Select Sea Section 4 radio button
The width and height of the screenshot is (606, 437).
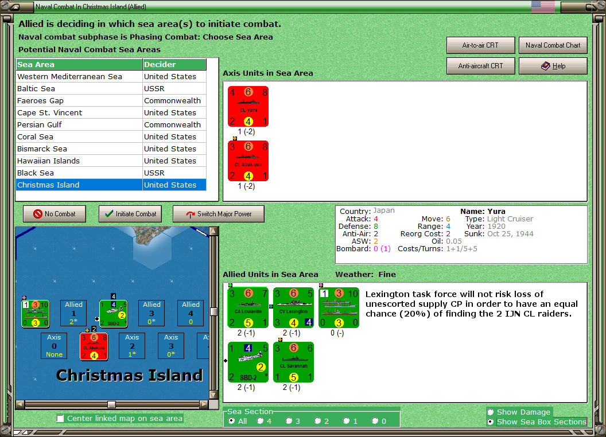pyautogui.click(x=260, y=421)
